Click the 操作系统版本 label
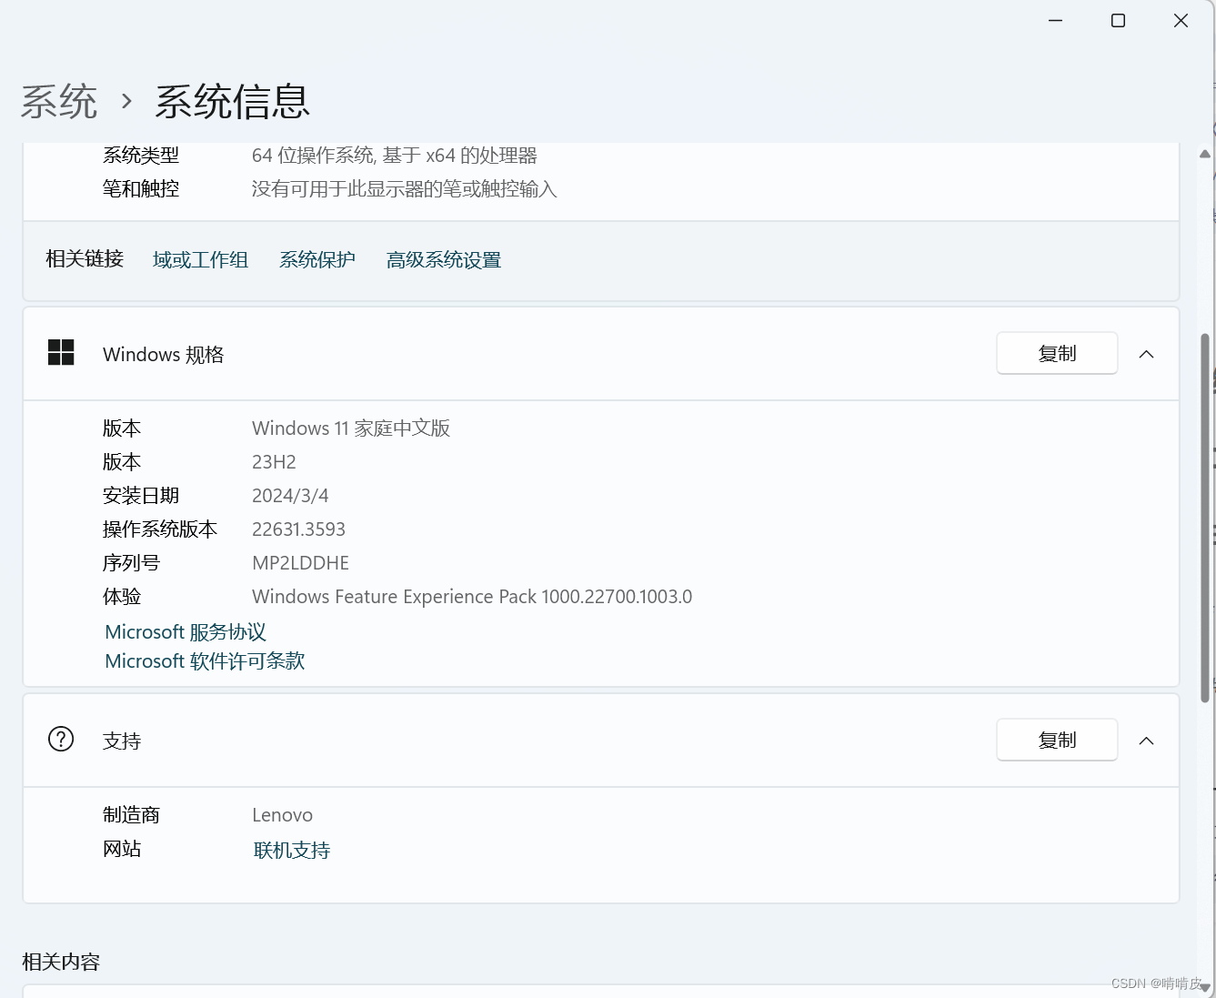The image size is (1216, 998). tap(160, 529)
